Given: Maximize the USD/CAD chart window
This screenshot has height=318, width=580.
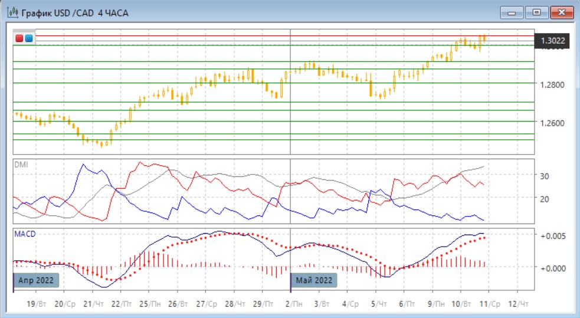Looking at the screenshot, I should pyautogui.click(x=536, y=12).
